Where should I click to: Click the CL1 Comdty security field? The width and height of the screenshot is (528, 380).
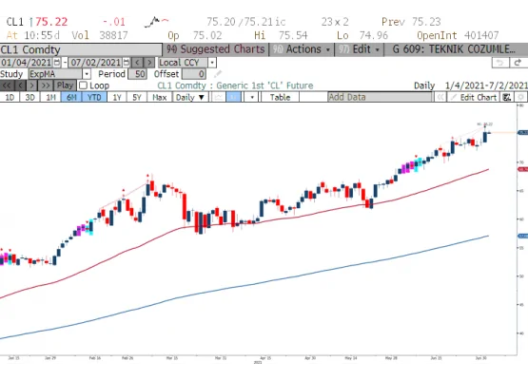click(x=81, y=49)
